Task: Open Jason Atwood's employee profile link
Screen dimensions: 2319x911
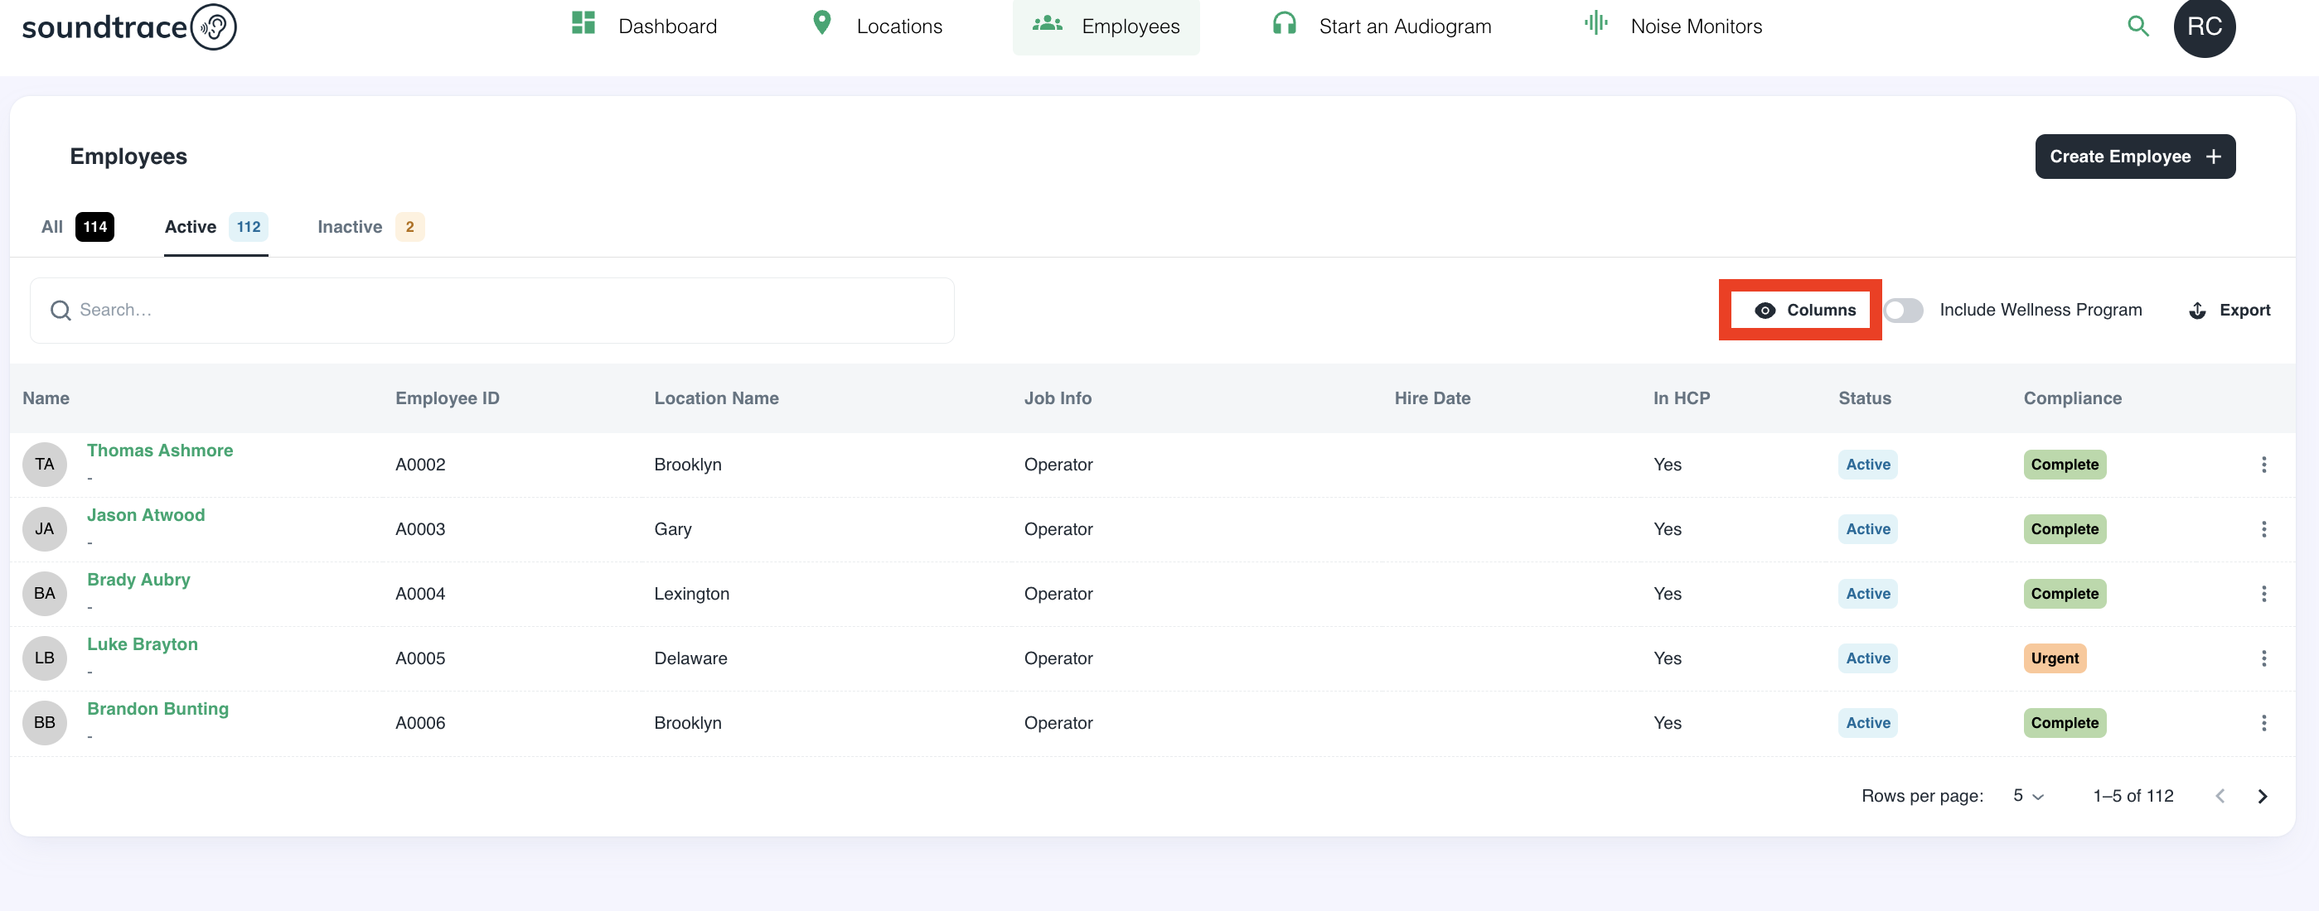Action: point(146,515)
